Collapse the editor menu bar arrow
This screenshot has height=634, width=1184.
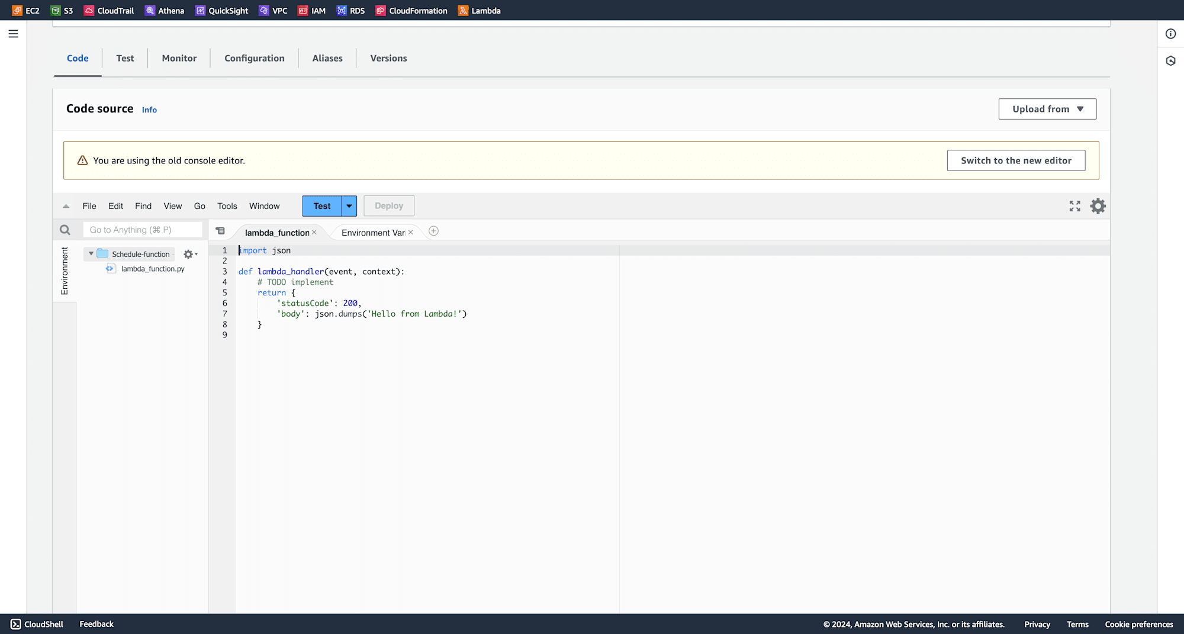click(x=66, y=206)
